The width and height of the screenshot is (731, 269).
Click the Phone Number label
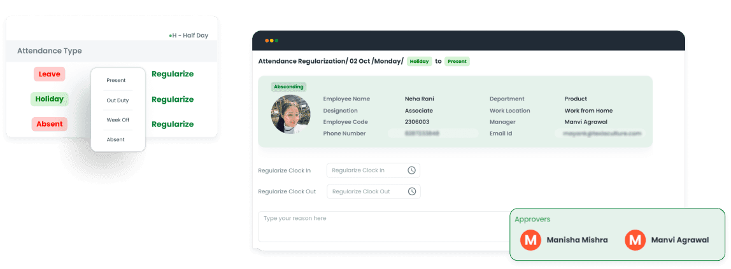point(344,134)
